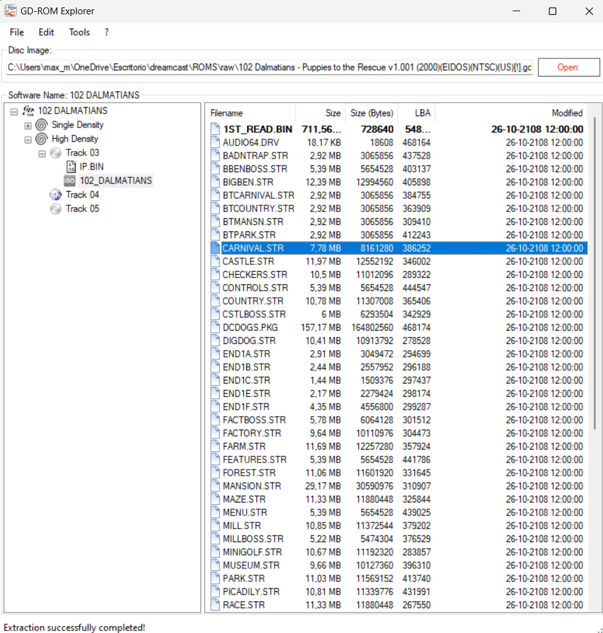Viewport: 603px width, 633px height.
Task: Select the PICADILY.STR file name
Action: click(x=251, y=592)
